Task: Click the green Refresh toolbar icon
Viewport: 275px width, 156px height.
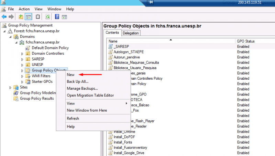Action: click(47, 17)
